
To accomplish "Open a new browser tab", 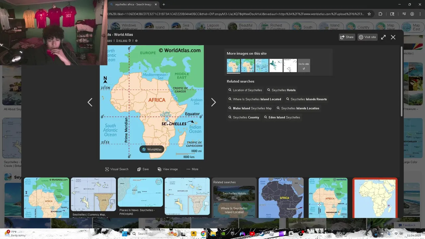I will tap(164, 5).
